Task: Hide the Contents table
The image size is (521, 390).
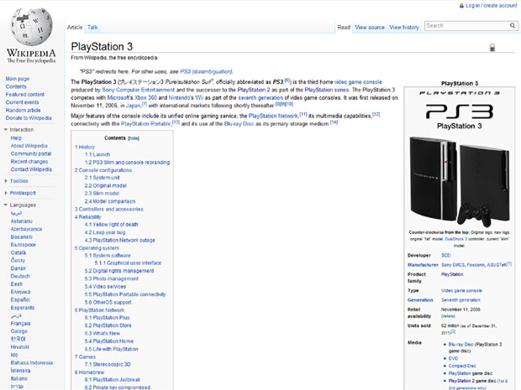Action: point(134,138)
